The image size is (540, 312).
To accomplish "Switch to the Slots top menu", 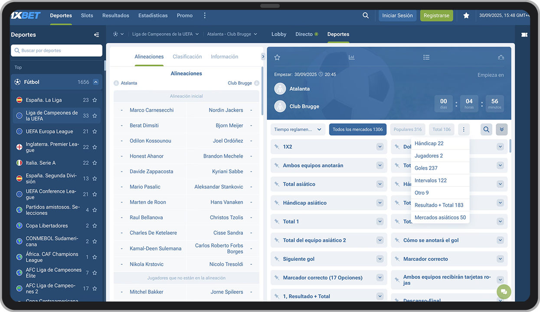I will point(87,16).
